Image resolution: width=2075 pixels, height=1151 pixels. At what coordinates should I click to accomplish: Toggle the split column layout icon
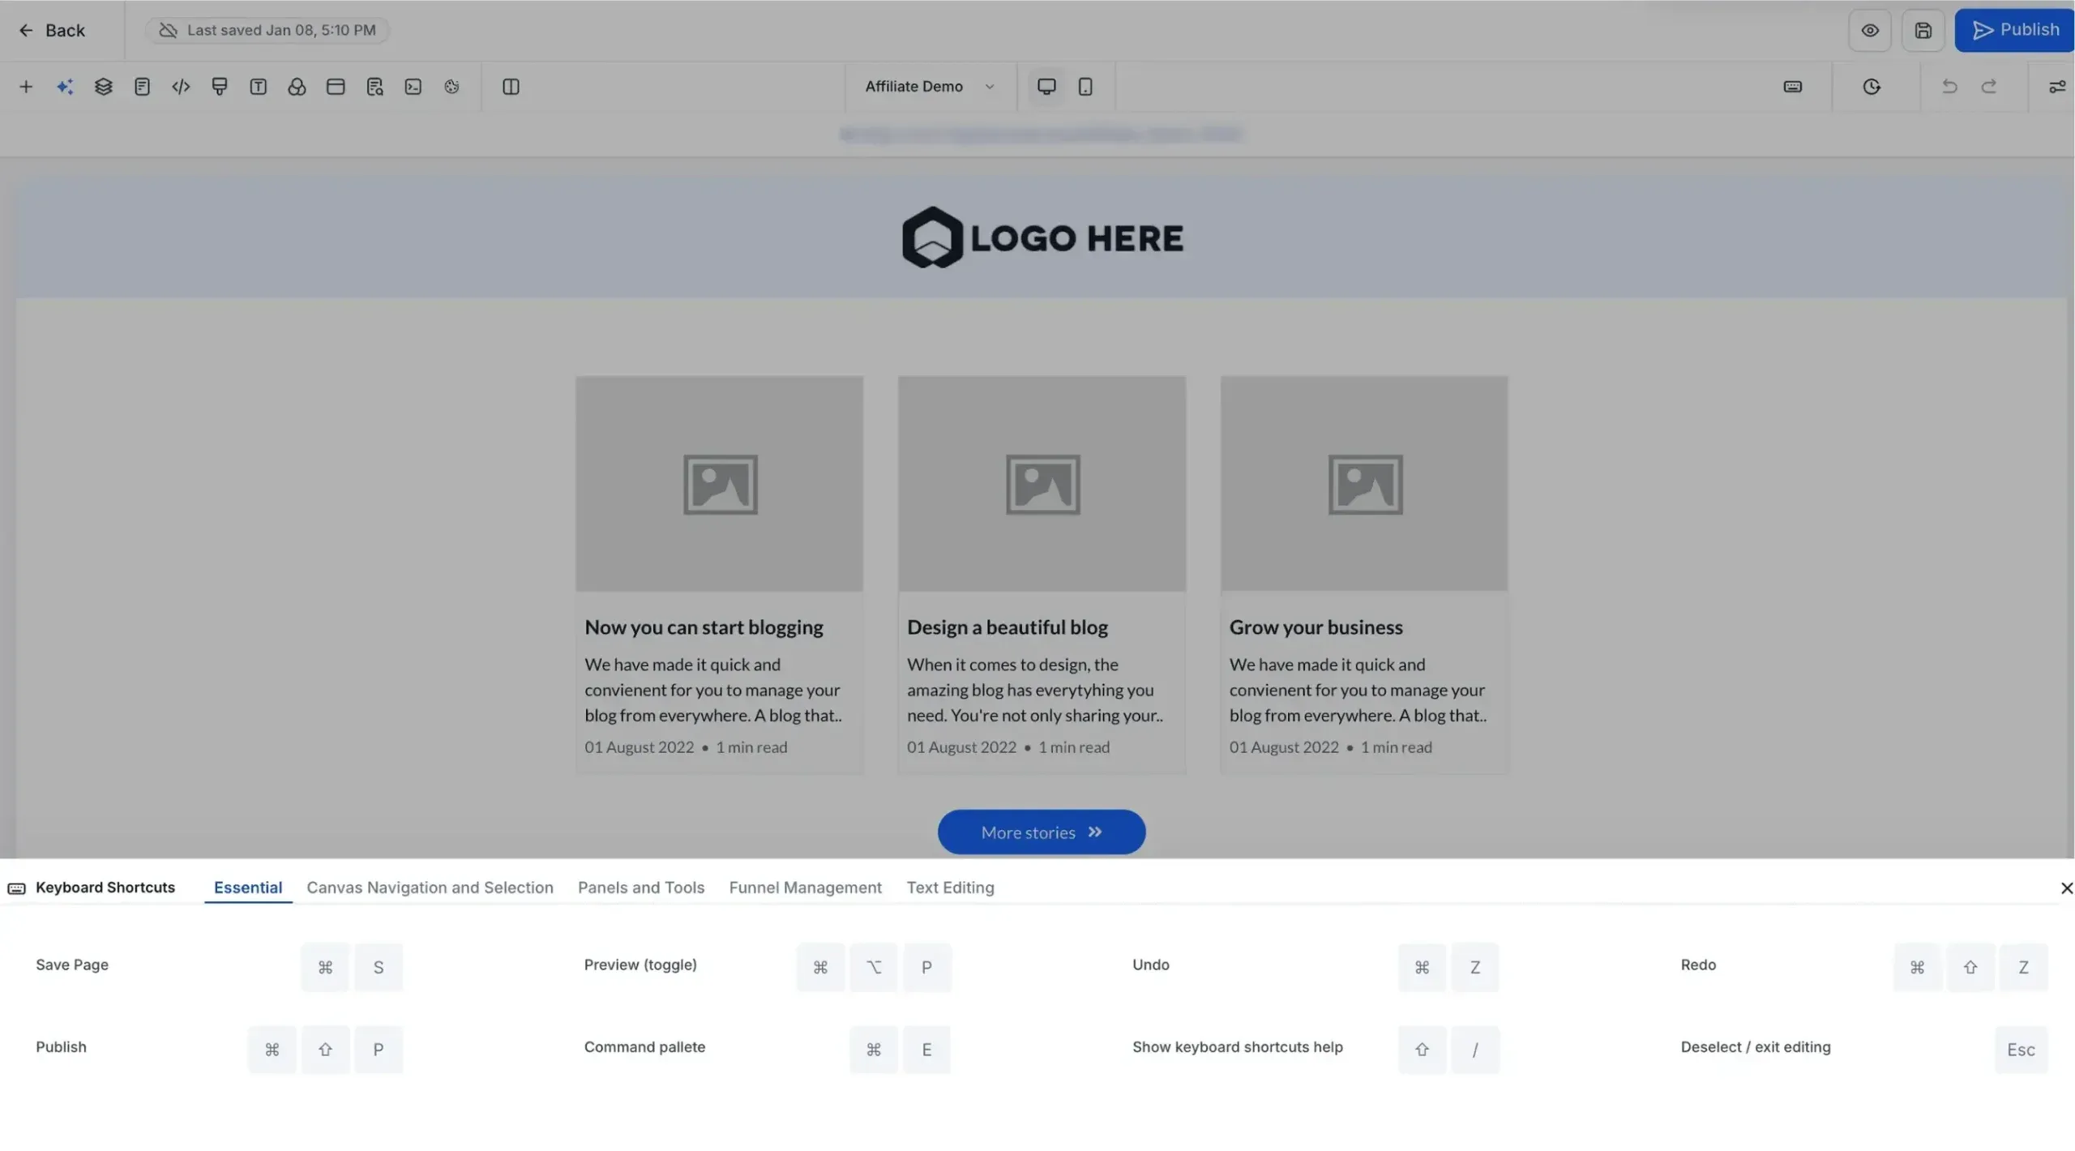coord(511,87)
